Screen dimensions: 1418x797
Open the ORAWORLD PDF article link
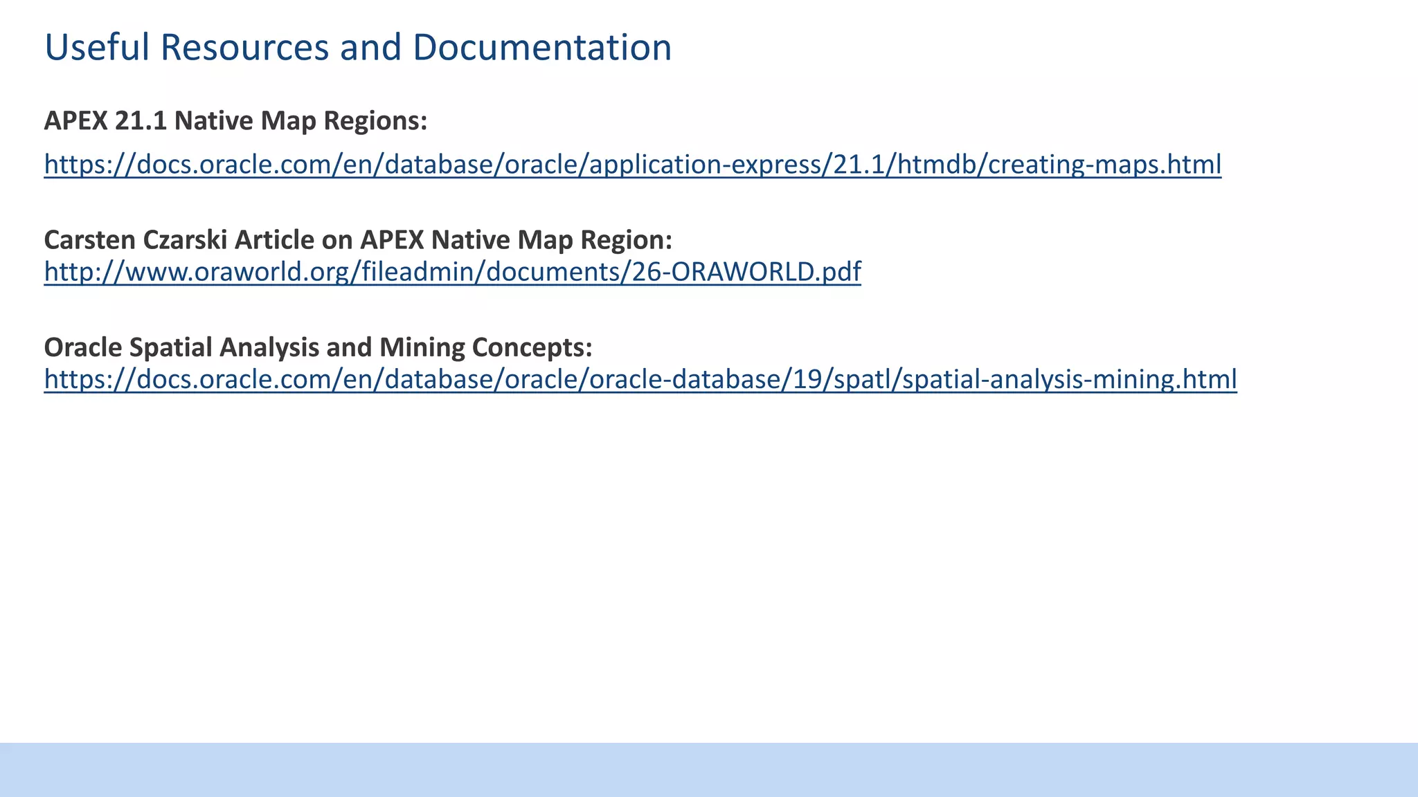[x=453, y=272]
